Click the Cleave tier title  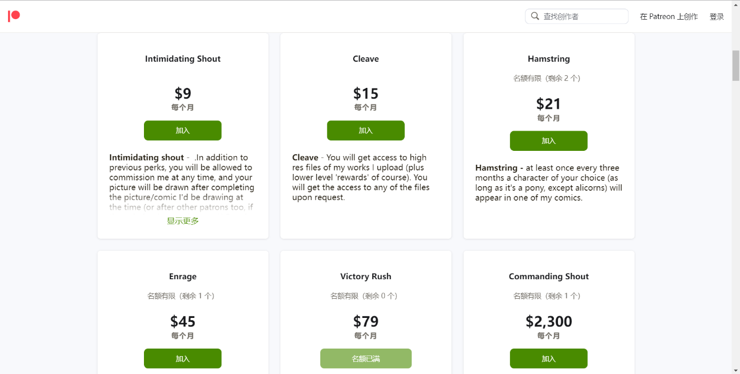(365, 59)
